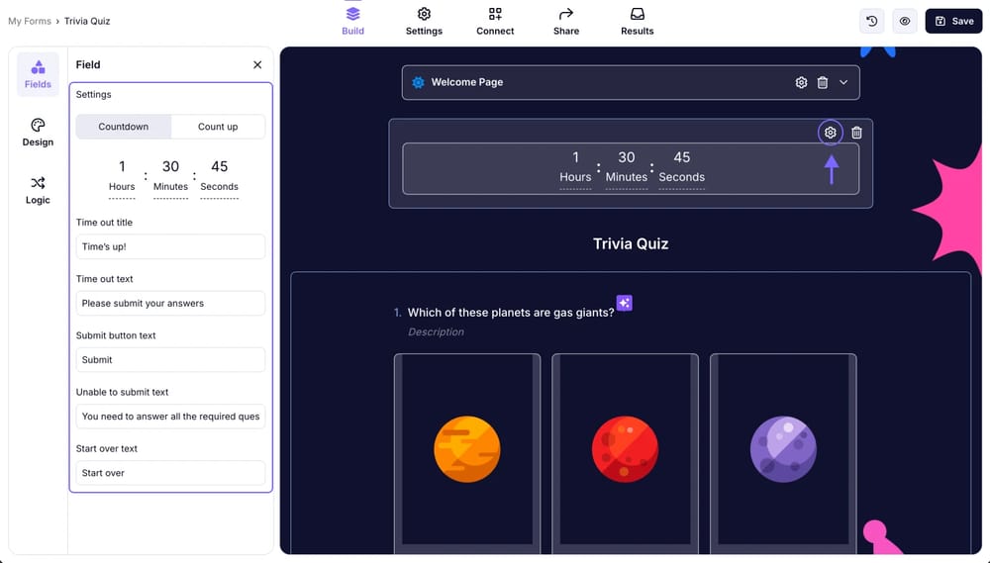Screen dimensions: 990x563
Task: Delete the Welcome Page with trash icon
Action: pos(823,83)
